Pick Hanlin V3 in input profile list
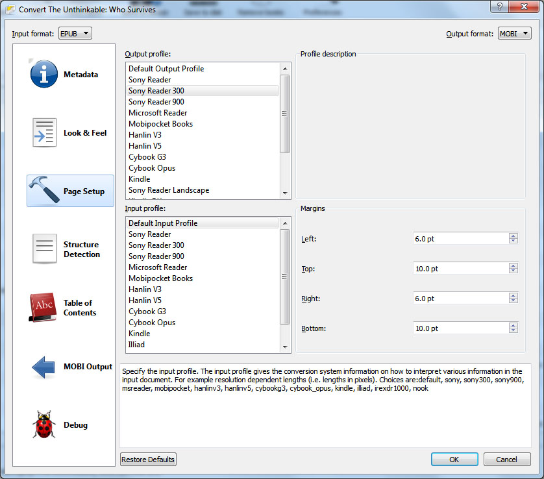The image size is (544, 479). click(x=203, y=289)
